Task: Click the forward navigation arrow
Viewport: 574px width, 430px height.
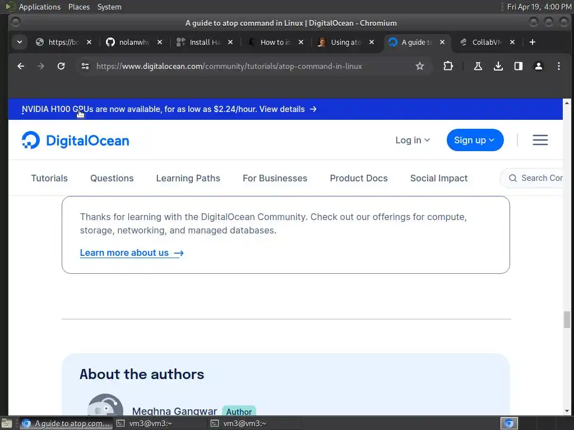Action: click(41, 66)
